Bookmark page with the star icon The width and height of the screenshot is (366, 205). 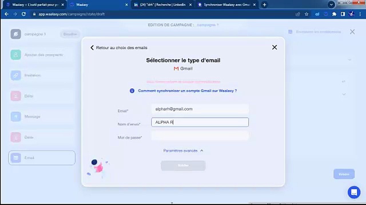coord(307,14)
